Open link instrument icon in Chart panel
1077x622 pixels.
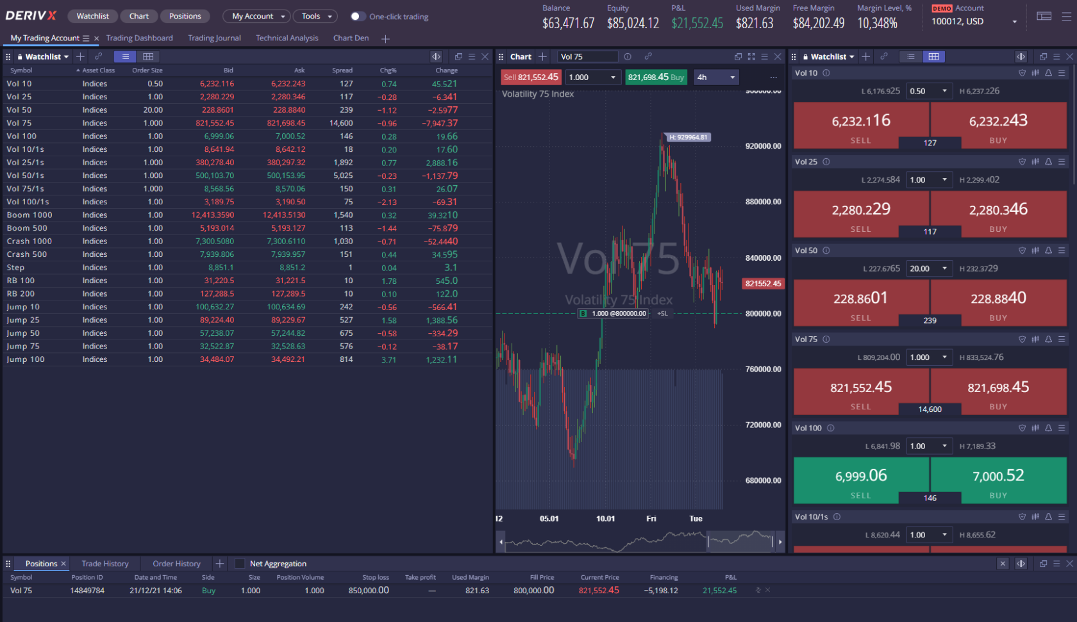tap(649, 56)
